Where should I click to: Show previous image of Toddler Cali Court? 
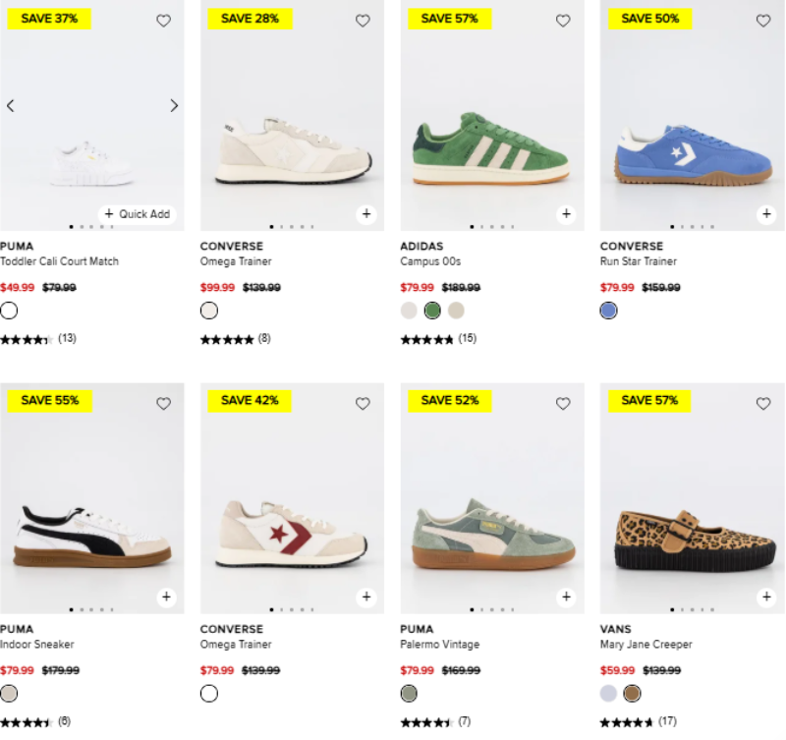click(11, 106)
